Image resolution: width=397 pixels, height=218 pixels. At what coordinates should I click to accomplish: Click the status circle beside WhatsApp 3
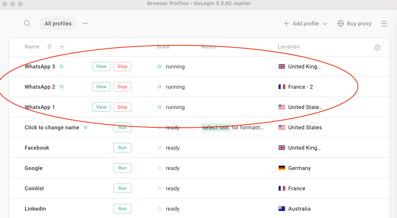point(61,66)
